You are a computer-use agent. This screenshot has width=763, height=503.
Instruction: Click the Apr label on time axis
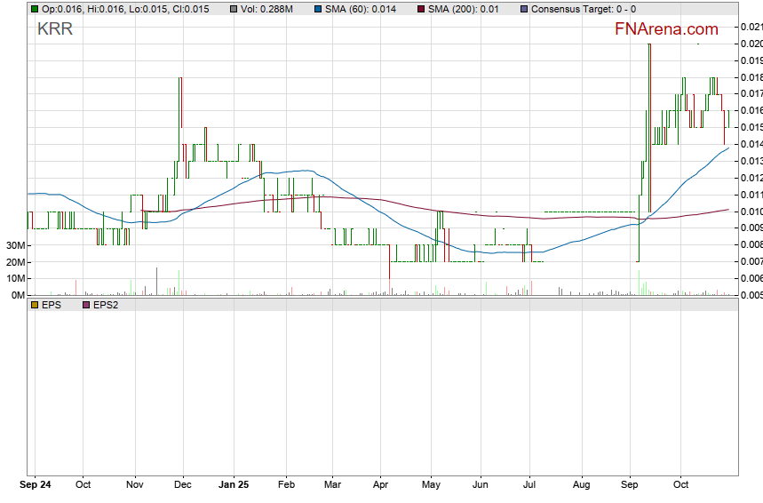coord(381,485)
